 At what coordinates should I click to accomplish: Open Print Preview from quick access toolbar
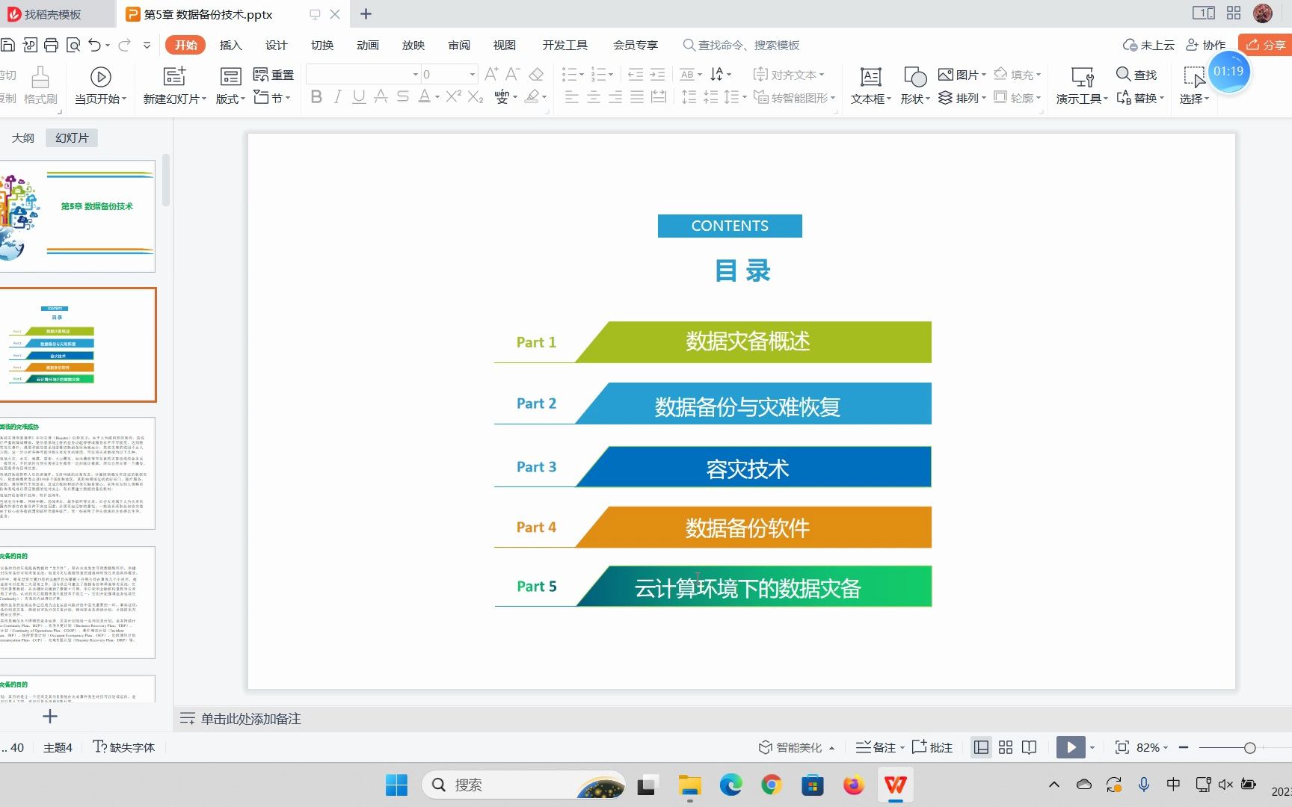pos(73,45)
